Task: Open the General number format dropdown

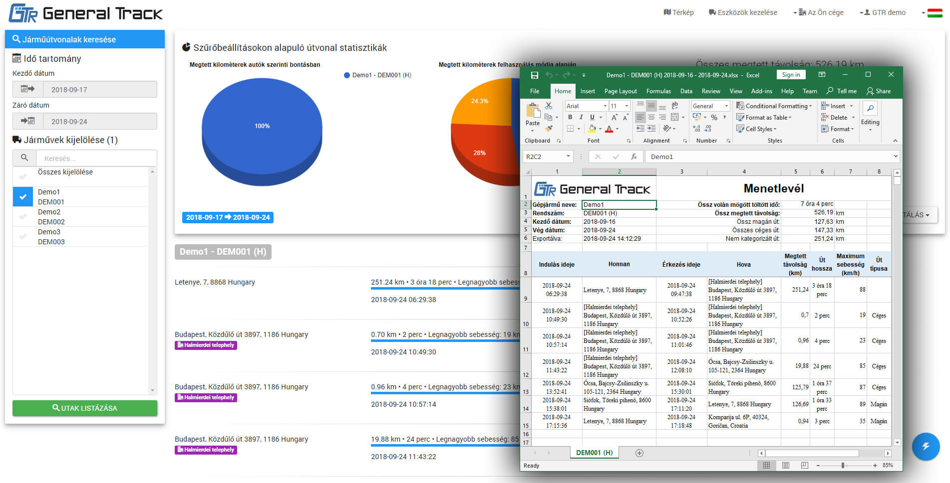Action: coord(726,106)
